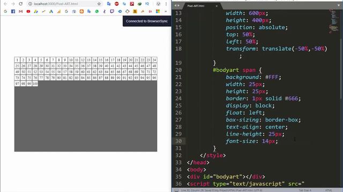This screenshot has height=192, width=343.
Task: Reload the page in the browser
Action: 20,4
